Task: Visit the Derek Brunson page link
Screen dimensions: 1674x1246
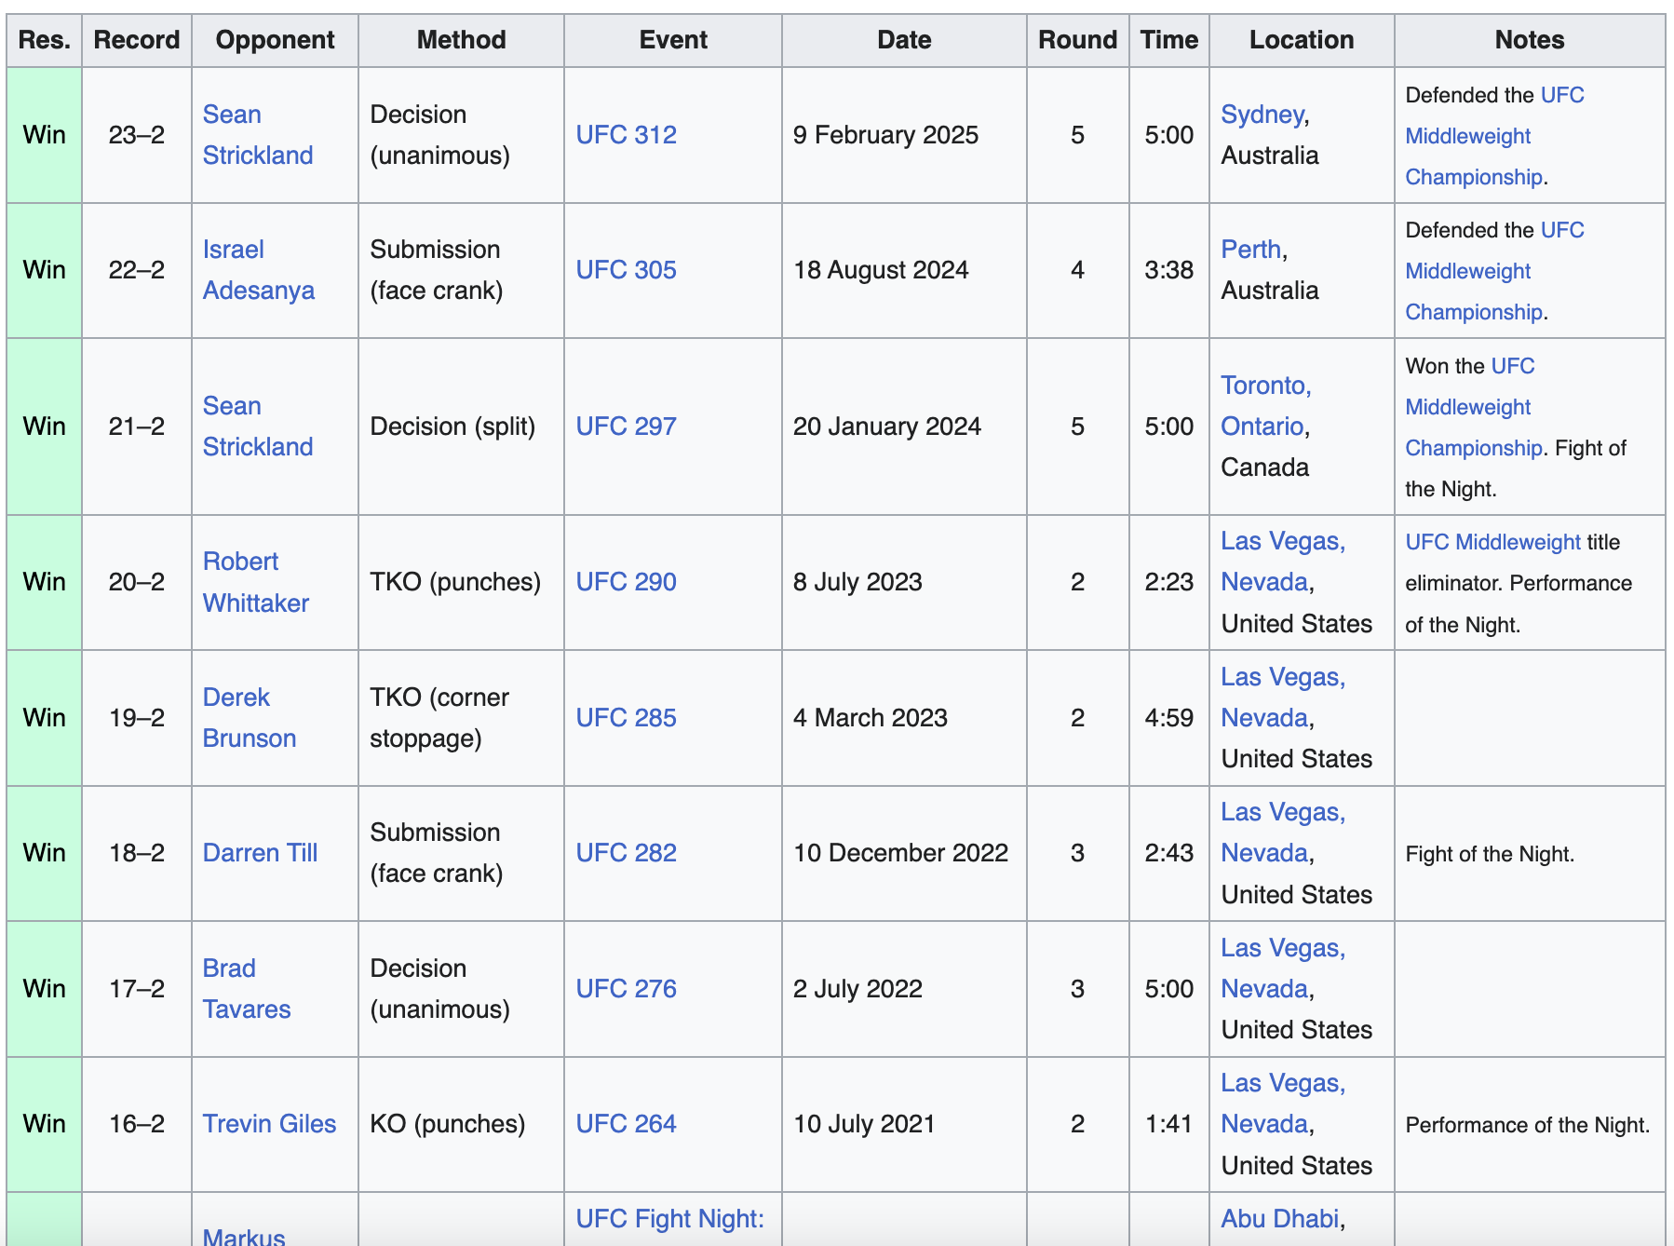Action: [250, 718]
